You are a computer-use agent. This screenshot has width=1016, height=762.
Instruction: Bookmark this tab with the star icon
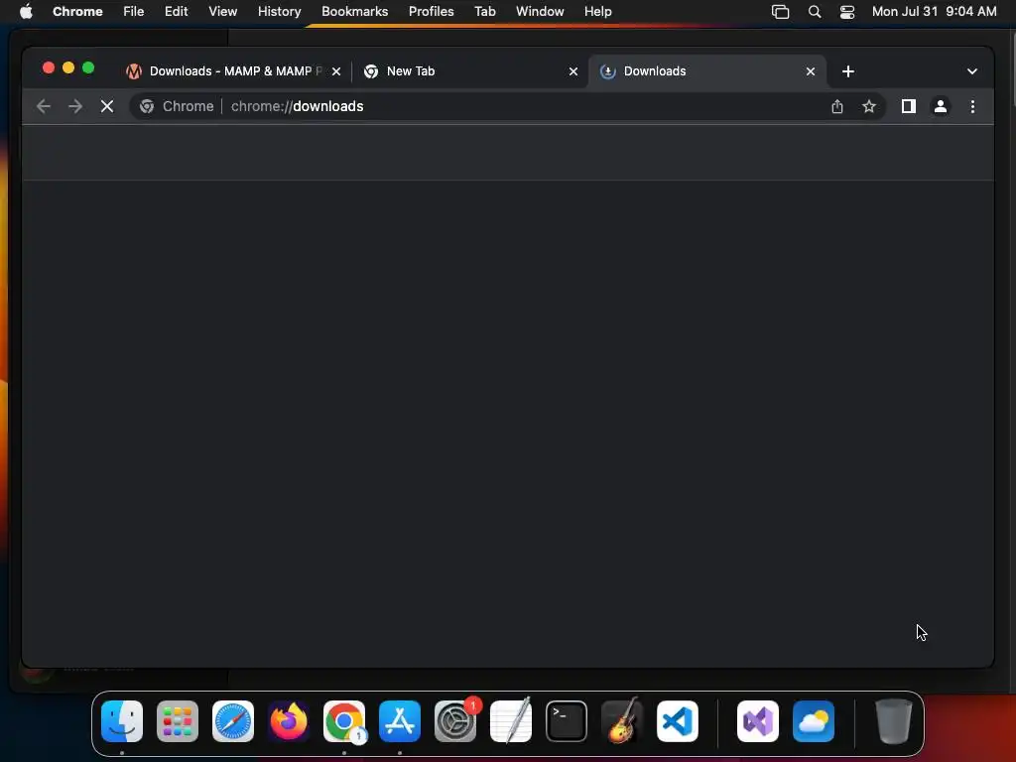point(869,106)
